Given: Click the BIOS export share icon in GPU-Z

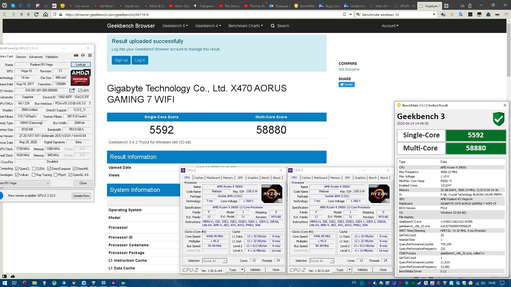Looking at the screenshot, I should tap(72, 90).
